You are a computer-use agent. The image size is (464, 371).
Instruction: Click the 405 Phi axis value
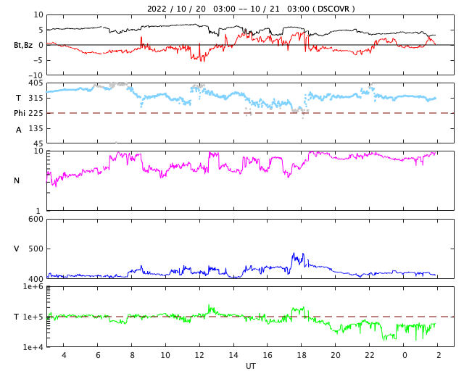(36, 83)
